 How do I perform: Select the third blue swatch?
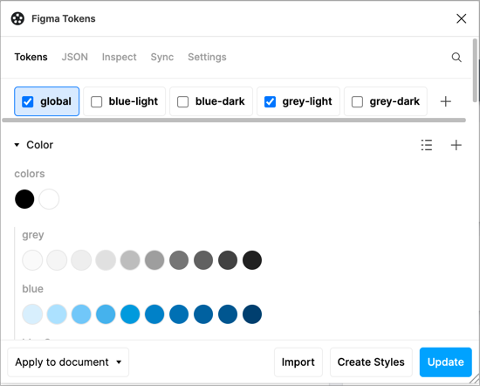[81, 314]
